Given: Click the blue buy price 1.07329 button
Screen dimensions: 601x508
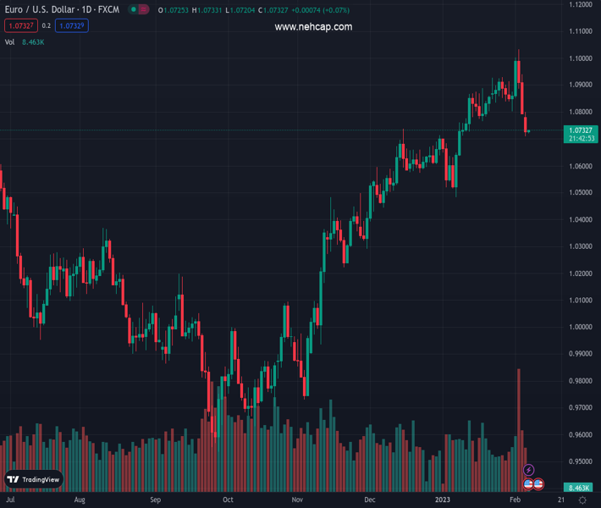Looking at the screenshot, I should [72, 25].
